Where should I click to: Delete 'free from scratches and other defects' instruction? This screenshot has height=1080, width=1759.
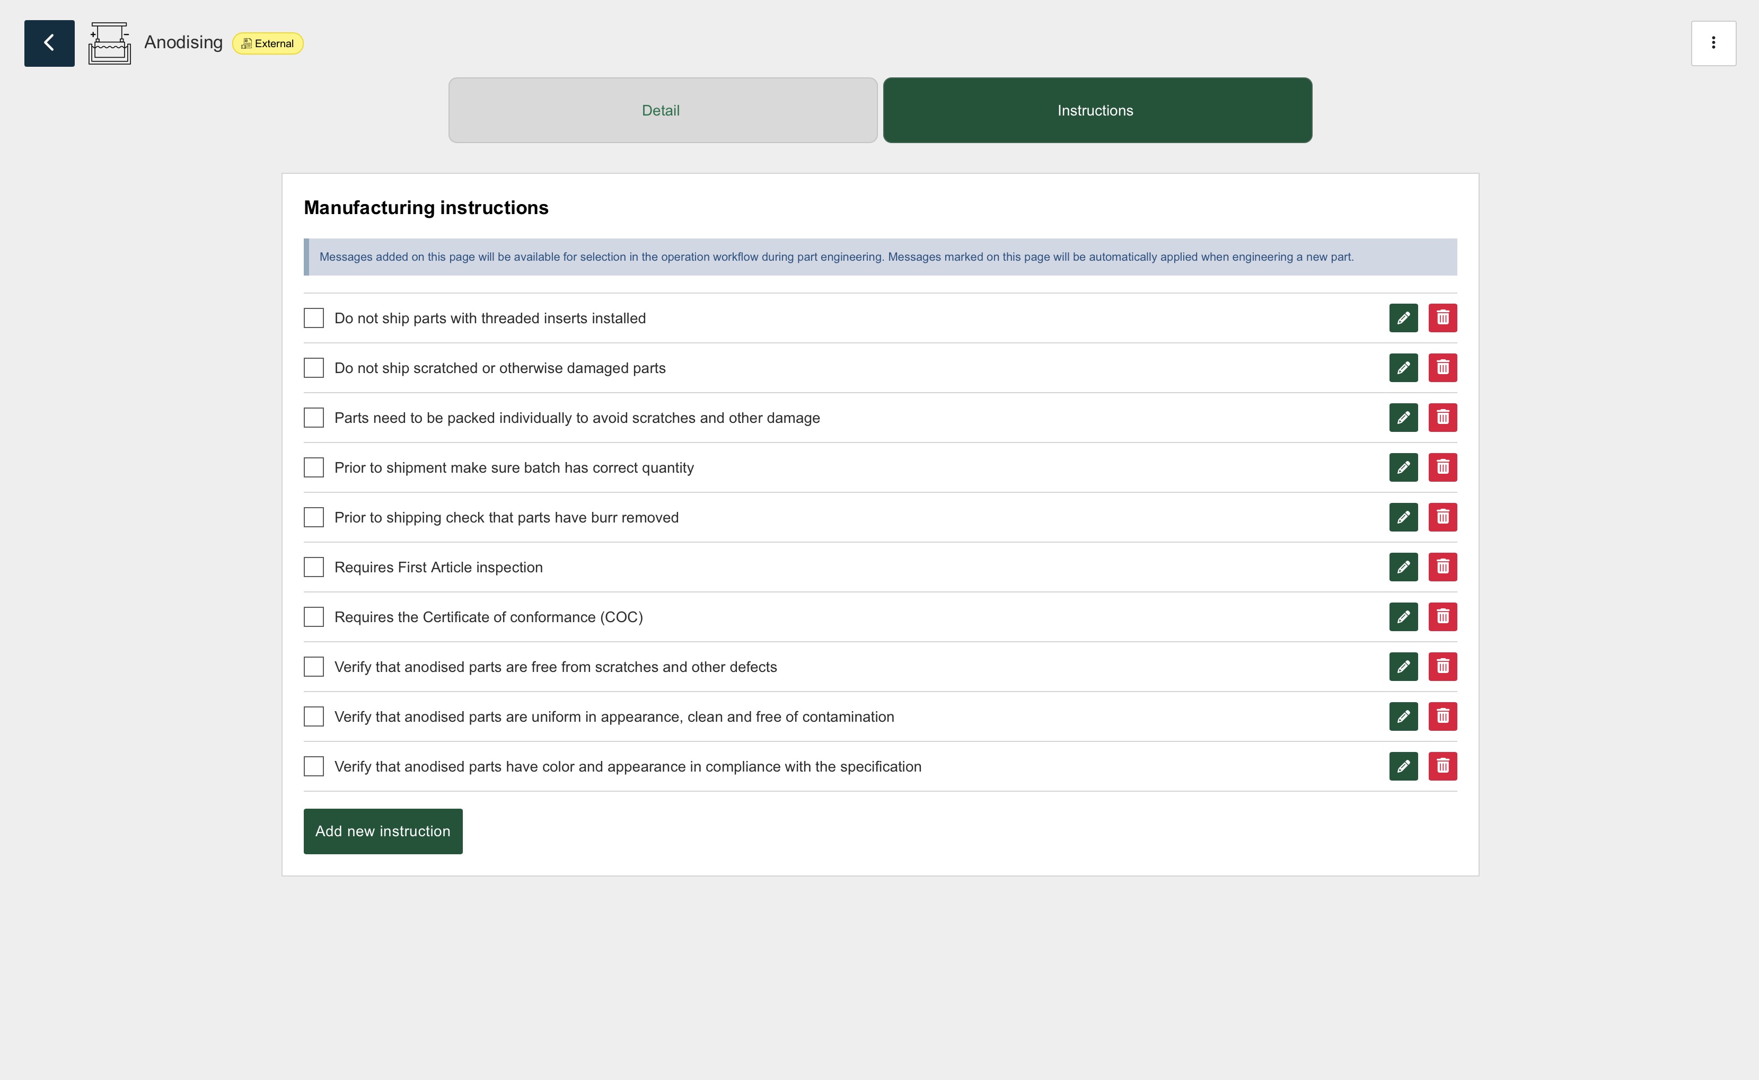[1443, 667]
